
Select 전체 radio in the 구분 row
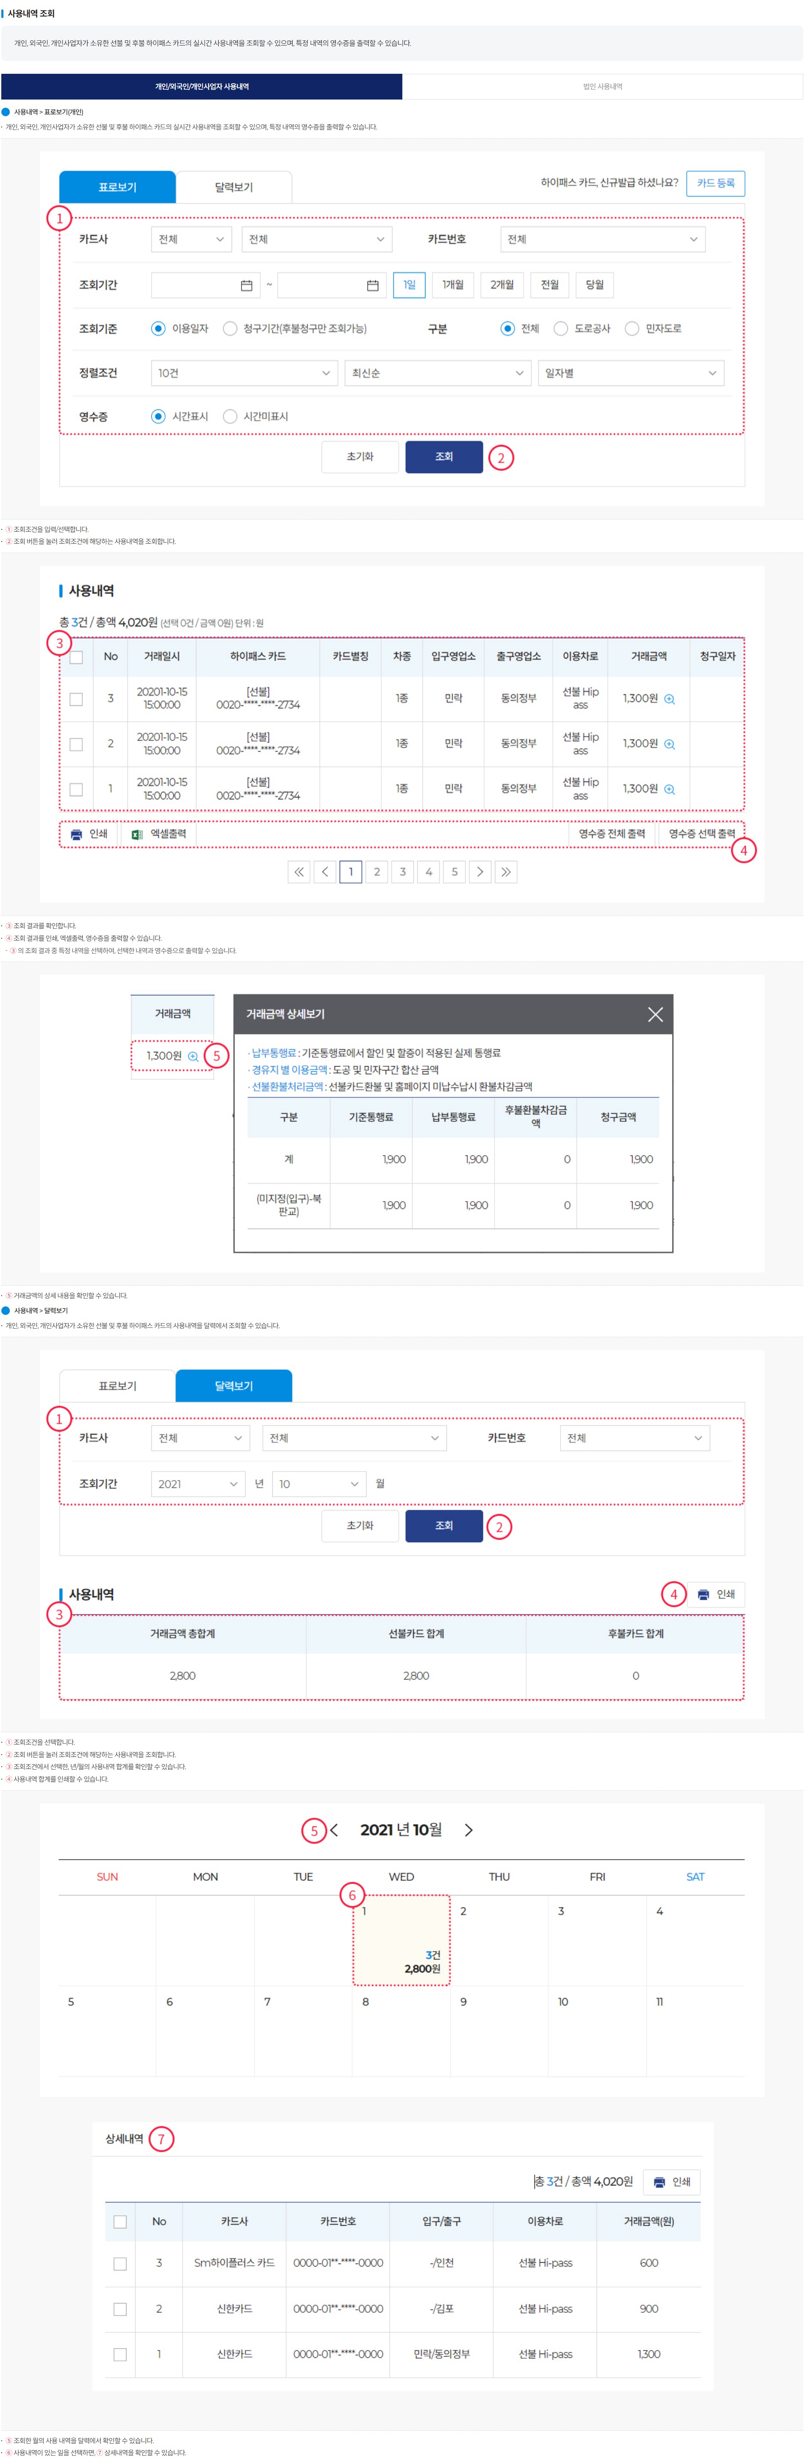pyautogui.click(x=508, y=329)
